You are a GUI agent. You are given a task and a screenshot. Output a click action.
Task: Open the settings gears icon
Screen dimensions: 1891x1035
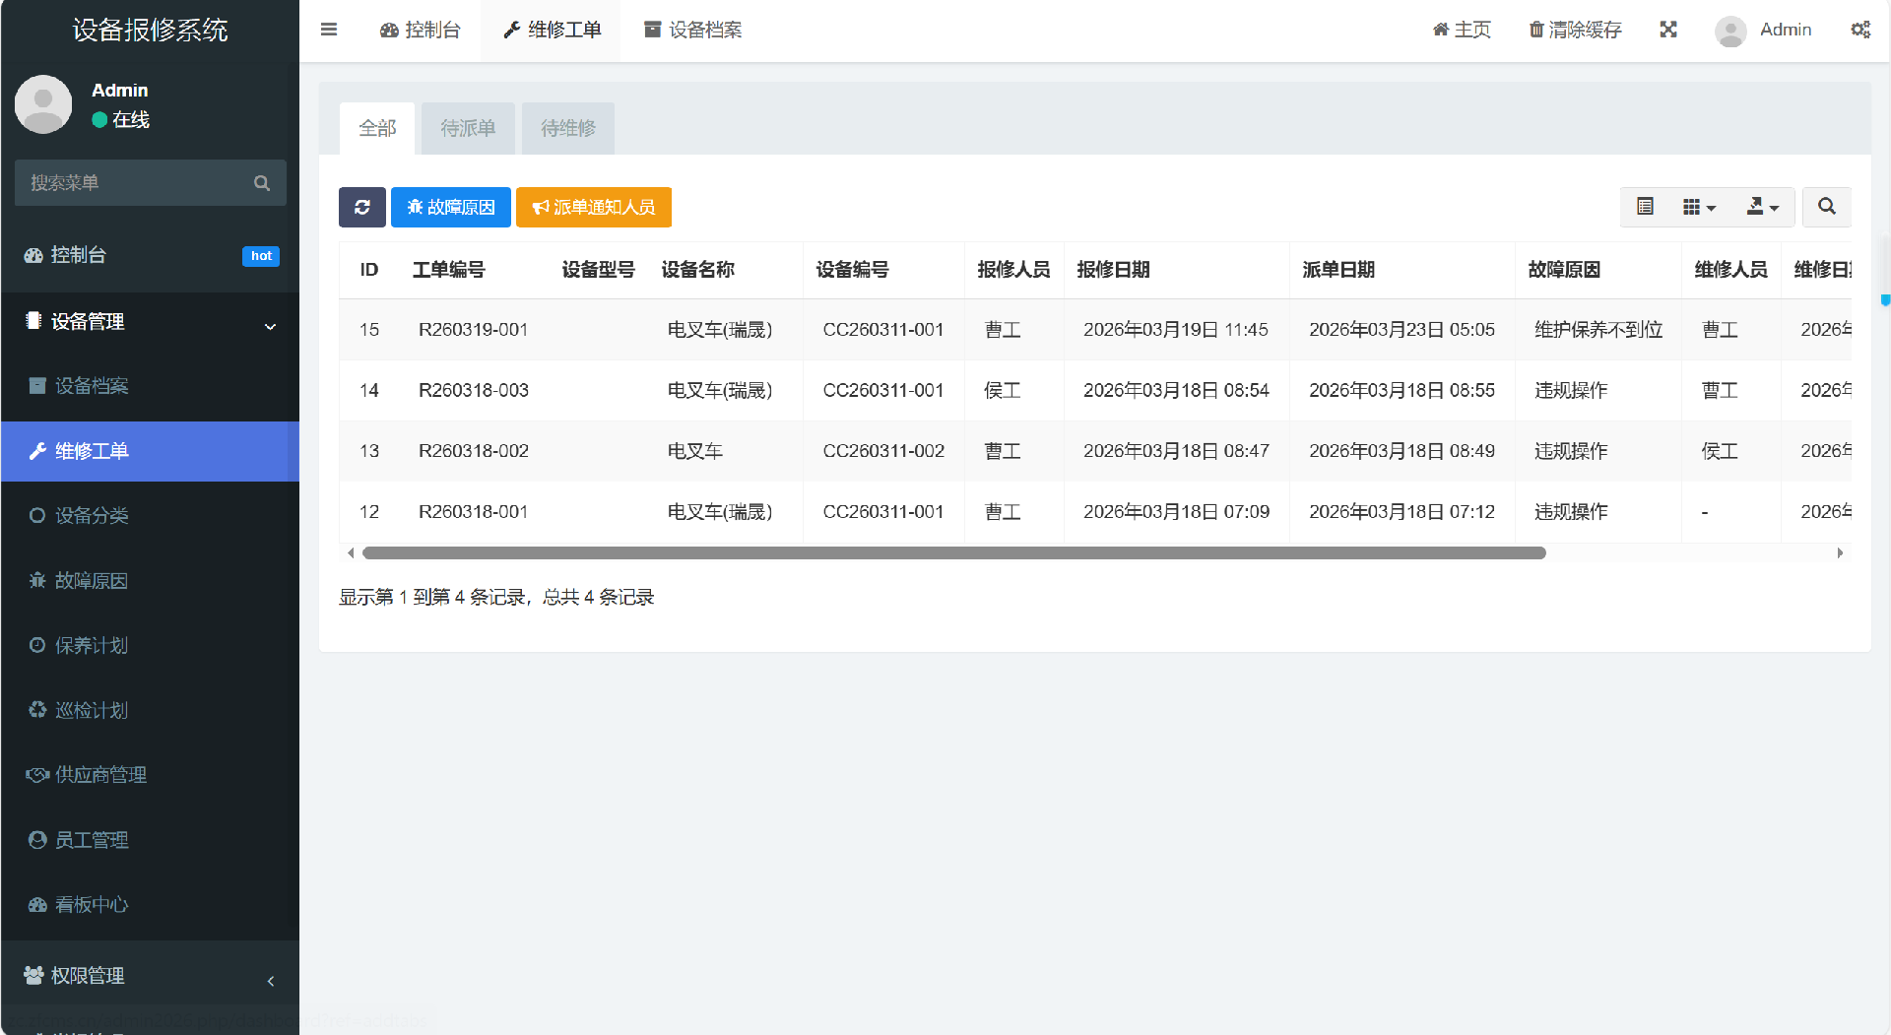pyautogui.click(x=1859, y=30)
